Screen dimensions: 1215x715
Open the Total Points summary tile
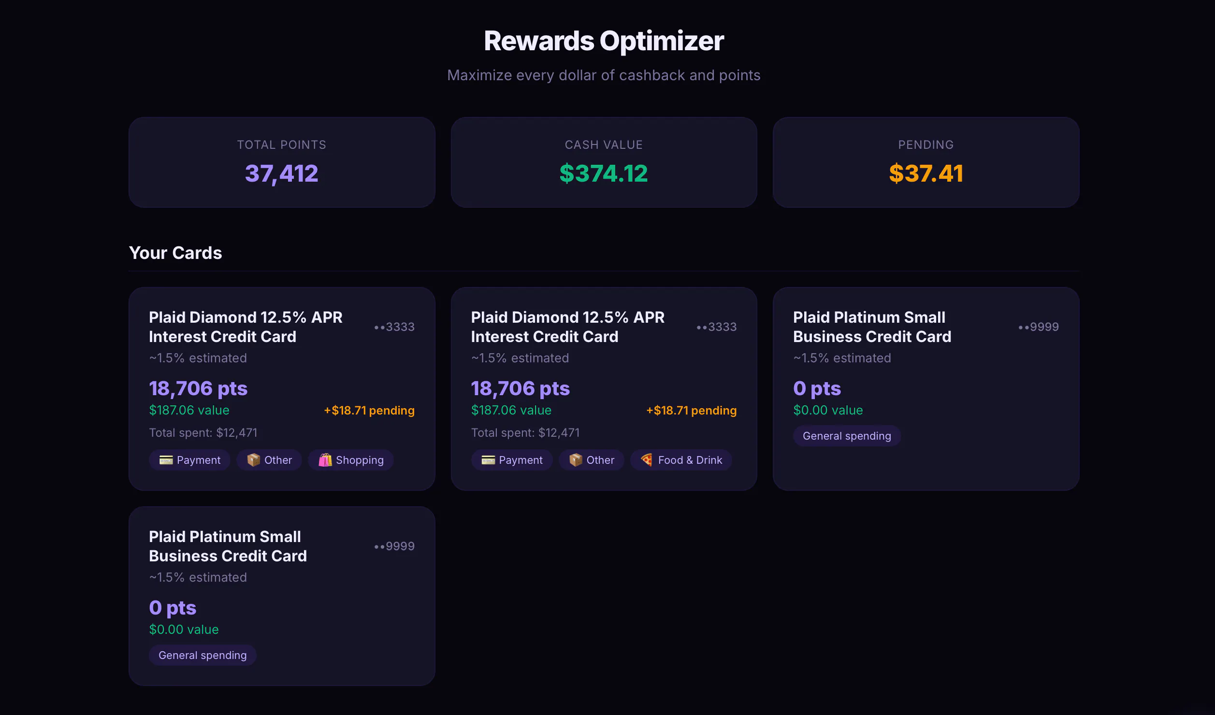(x=282, y=162)
